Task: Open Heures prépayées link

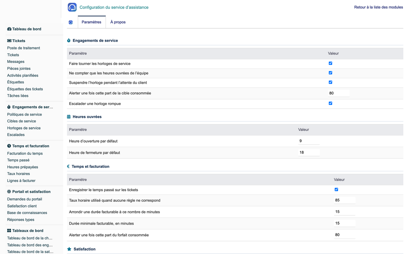Action: click(x=23, y=167)
